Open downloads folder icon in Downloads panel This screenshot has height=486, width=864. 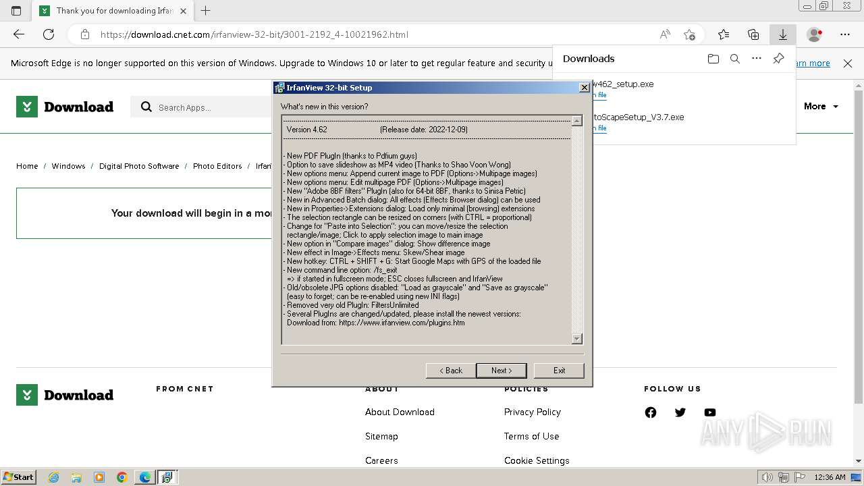(713, 59)
